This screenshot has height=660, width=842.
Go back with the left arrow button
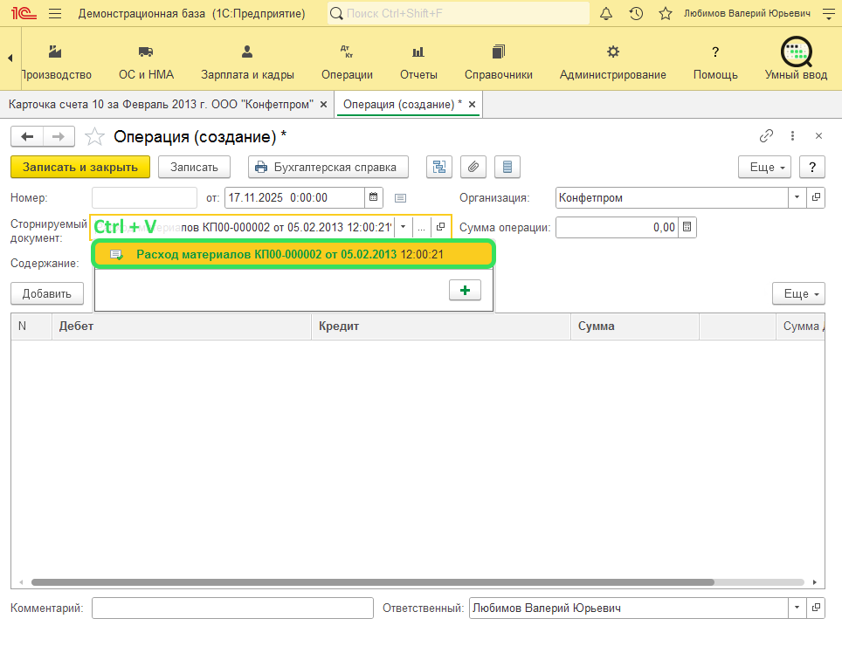tap(27, 137)
